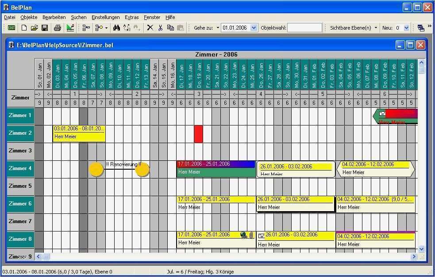Select the Cut scissors icon
Screen dimensions: 435x277
coord(161,27)
